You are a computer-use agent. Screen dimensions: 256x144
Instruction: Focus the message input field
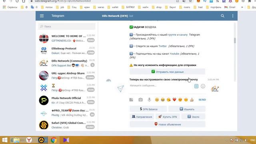tap(161, 86)
